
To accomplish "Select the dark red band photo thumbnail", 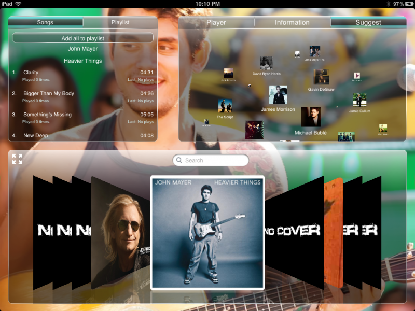I will (x=254, y=130).
